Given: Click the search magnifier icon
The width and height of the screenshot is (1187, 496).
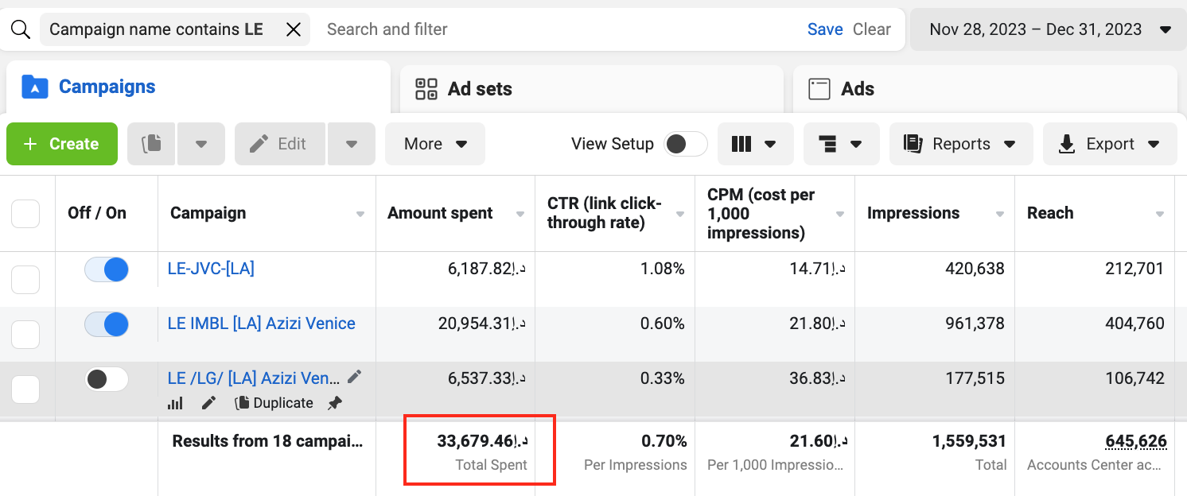Looking at the screenshot, I should click(21, 29).
